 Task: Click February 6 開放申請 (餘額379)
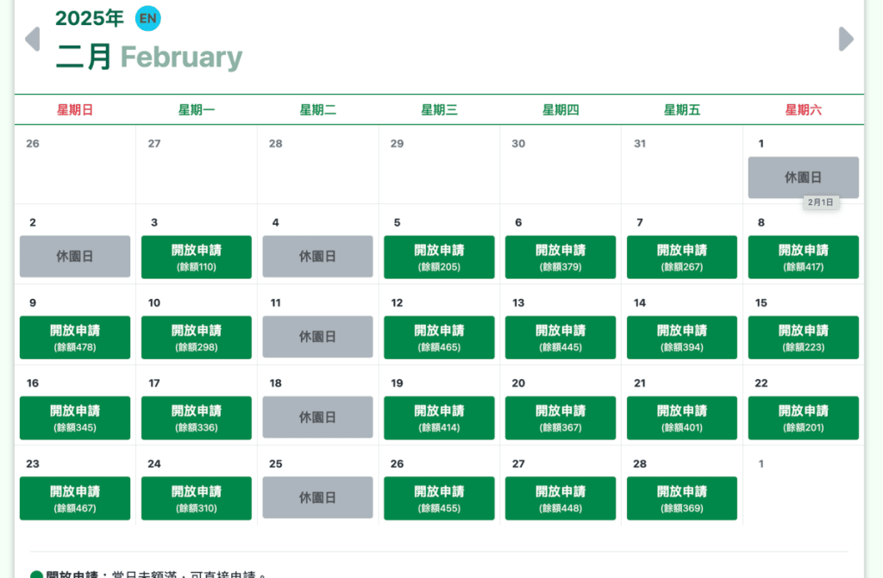(560, 257)
